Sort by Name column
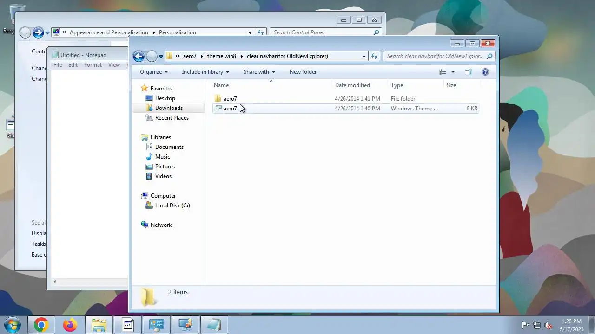The width and height of the screenshot is (595, 334). tap(272, 85)
